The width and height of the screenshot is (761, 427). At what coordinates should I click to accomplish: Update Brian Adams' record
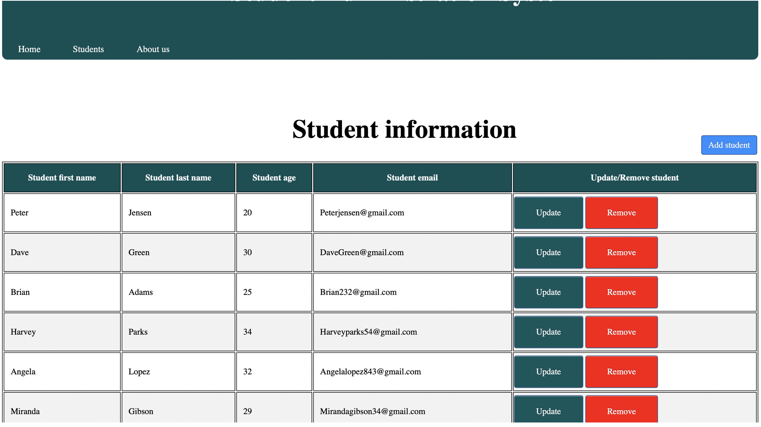tap(548, 292)
